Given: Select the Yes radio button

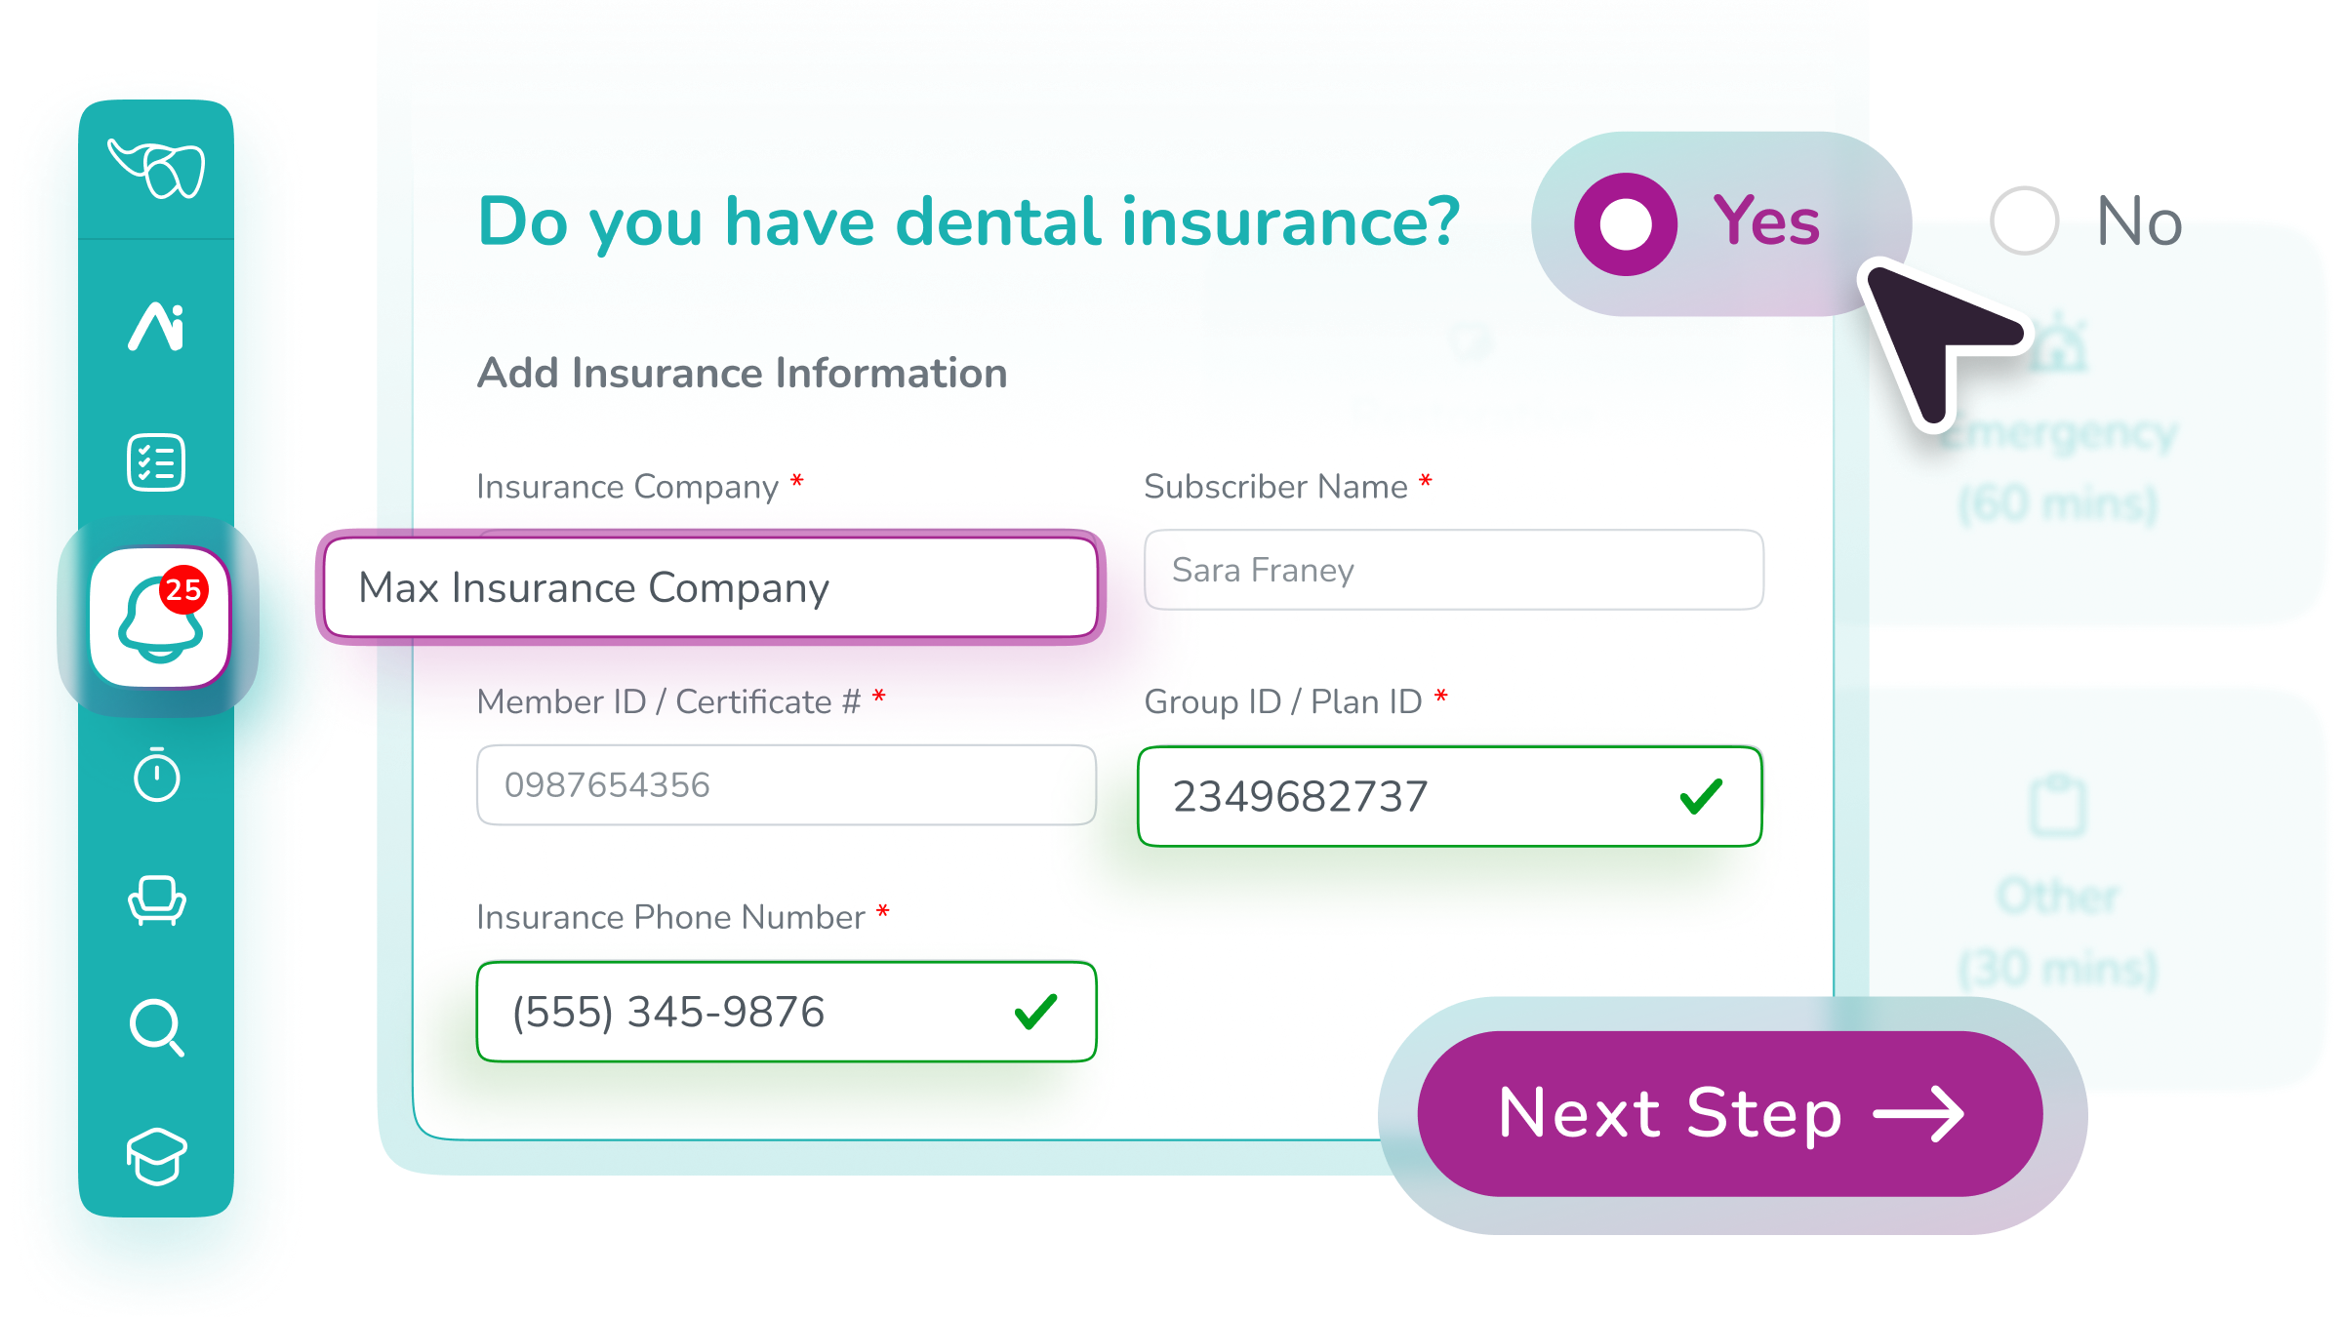Looking at the screenshot, I should pos(1625,224).
